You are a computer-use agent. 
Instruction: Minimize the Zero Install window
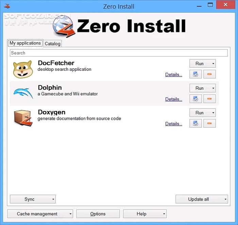[199, 6]
